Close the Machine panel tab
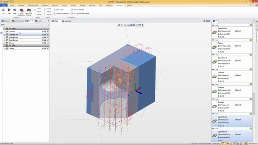258x145 pixels. click(x=223, y=21)
